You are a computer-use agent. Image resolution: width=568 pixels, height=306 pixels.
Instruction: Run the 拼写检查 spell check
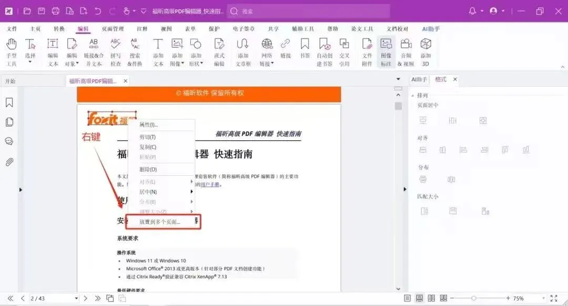coord(116,52)
